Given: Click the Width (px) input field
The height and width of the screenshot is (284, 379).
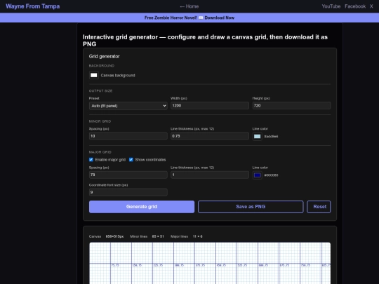Looking at the screenshot, I should coord(210,105).
